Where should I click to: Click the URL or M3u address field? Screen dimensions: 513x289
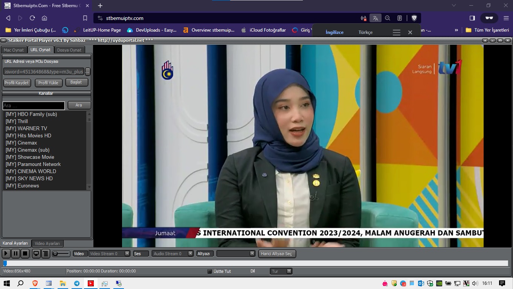pos(43,71)
